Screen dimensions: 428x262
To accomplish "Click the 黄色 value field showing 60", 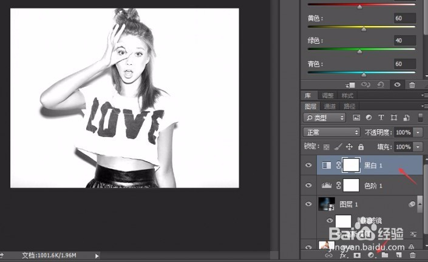I will coord(405,18).
